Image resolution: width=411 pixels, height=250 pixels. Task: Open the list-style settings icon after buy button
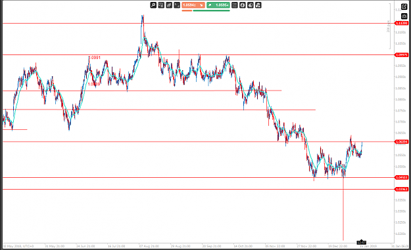(235, 5)
